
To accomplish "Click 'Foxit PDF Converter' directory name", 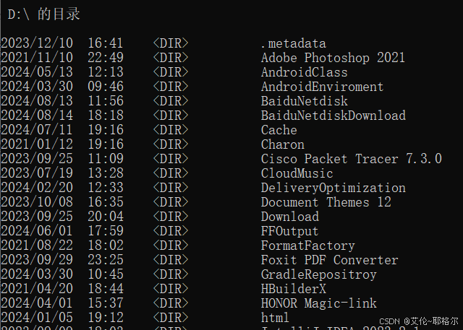I will (x=330, y=260).
